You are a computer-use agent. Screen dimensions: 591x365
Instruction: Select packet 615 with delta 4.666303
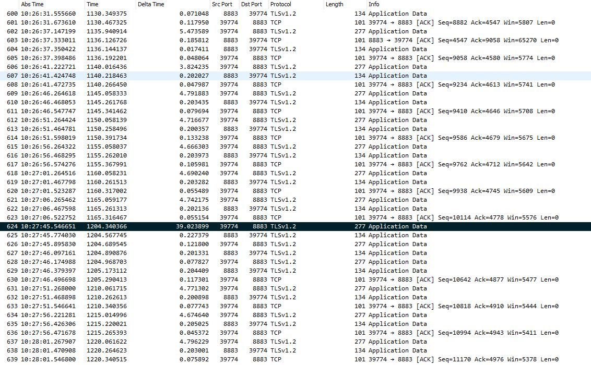coord(295,147)
